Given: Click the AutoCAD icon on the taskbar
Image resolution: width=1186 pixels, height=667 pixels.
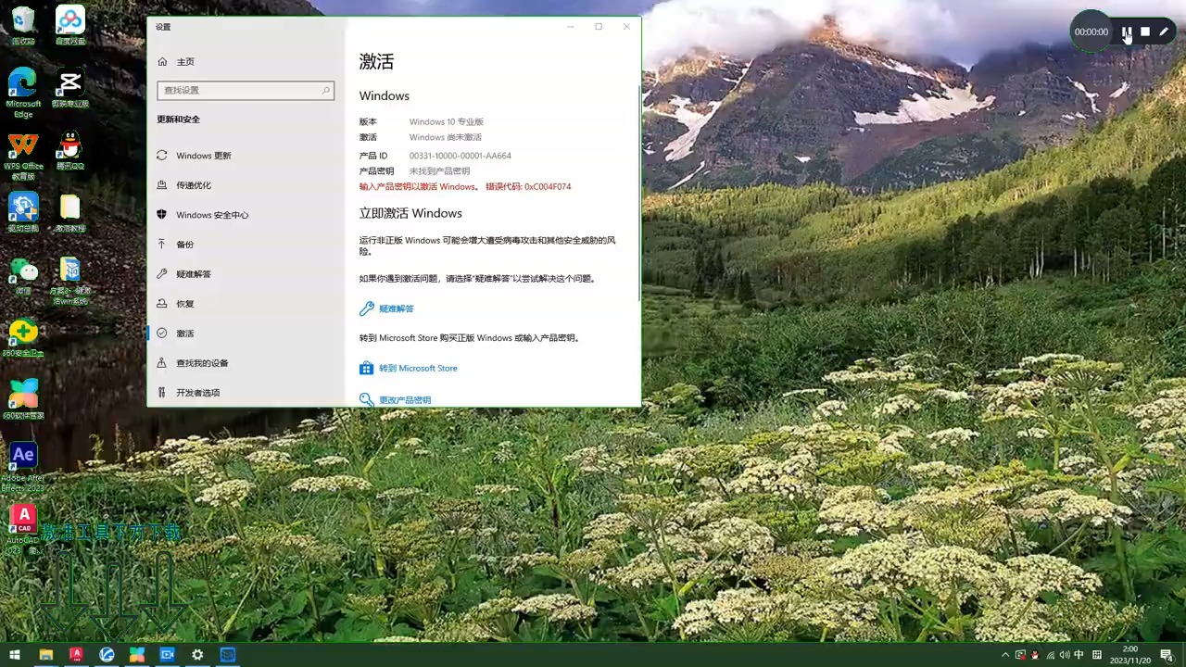Looking at the screenshot, I should click(76, 655).
